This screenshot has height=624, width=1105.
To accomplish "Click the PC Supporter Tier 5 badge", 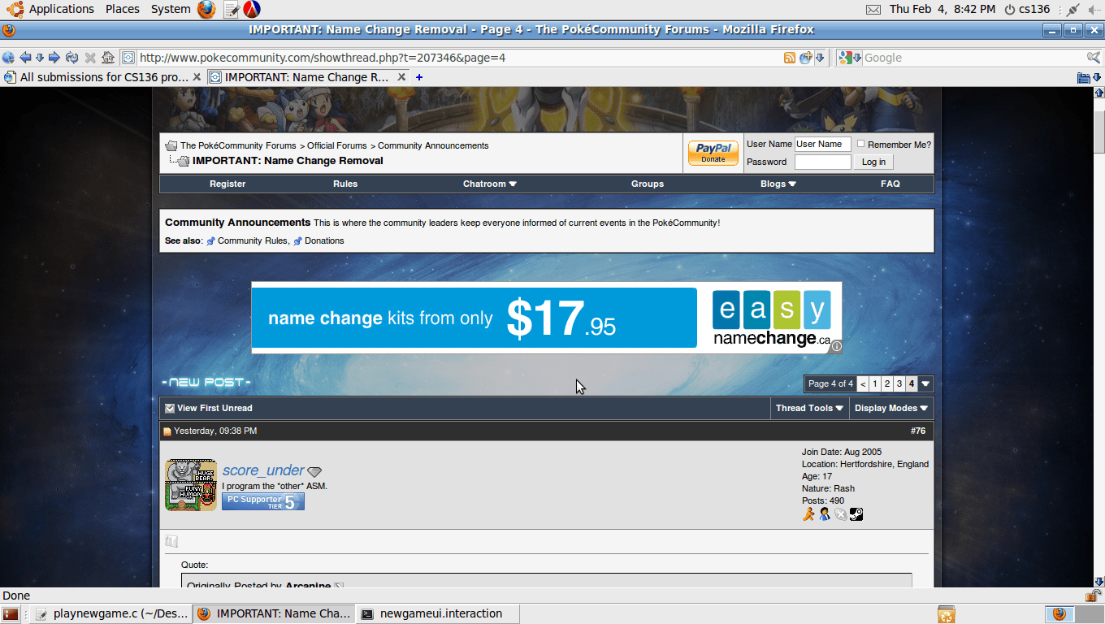I will (x=263, y=501).
